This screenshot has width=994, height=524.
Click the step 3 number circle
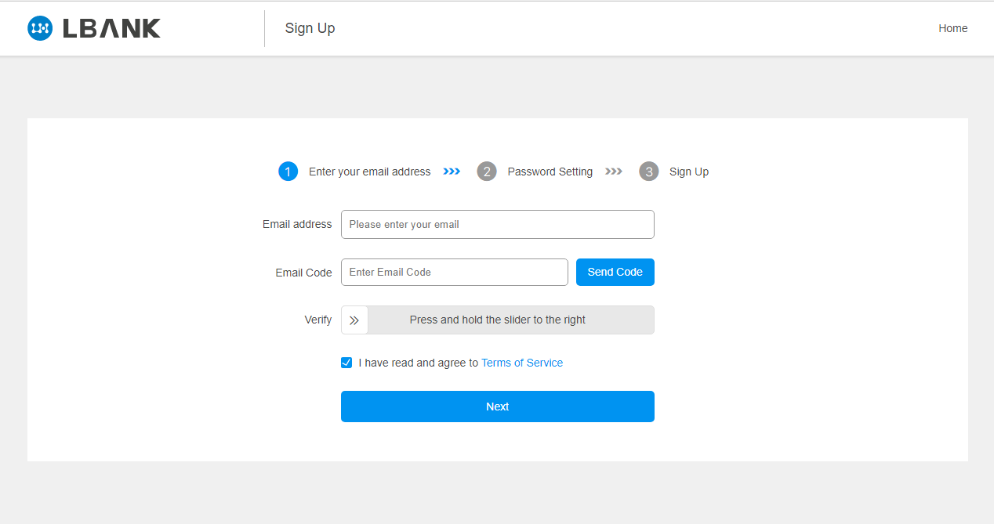pyautogui.click(x=648, y=172)
